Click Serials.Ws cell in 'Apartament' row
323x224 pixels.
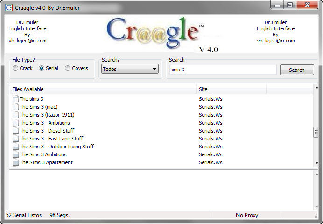coord(211,162)
